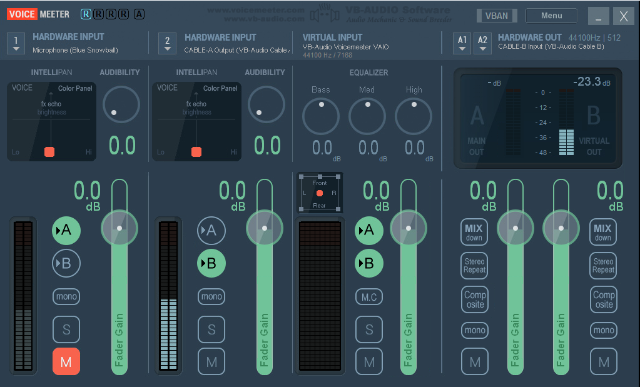
Task: Toggle M.C button on Virtual Input
Action: click(x=369, y=296)
